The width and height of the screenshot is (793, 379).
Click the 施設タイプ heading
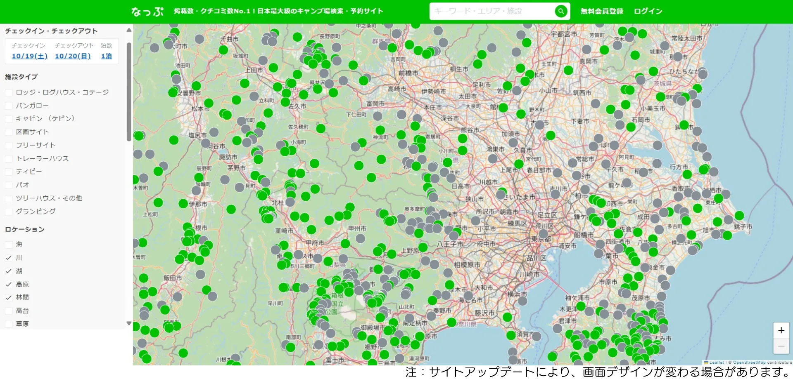[x=21, y=77]
